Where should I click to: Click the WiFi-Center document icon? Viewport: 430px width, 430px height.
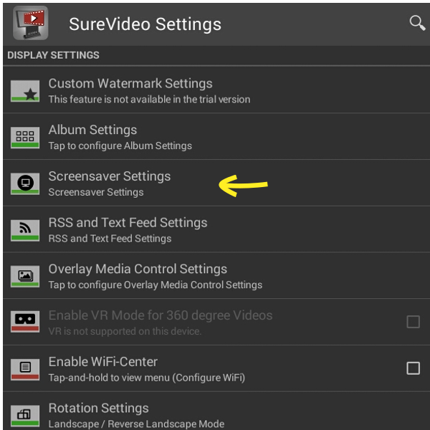click(25, 369)
